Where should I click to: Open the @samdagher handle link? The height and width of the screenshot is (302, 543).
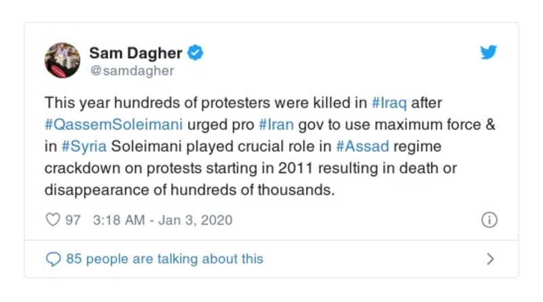coord(132,71)
